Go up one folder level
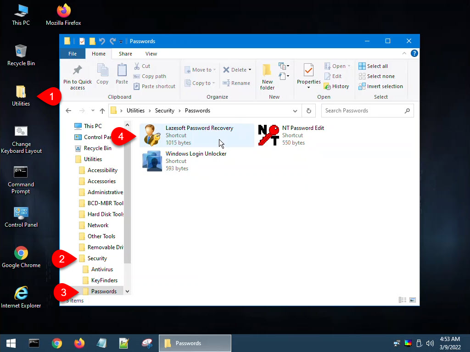The width and height of the screenshot is (470, 352). pyautogui.click(x=102, y=111)
